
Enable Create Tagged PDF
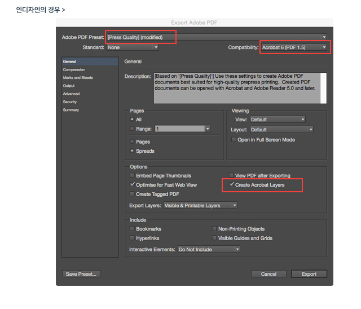pyautogui.click(x=132, y=194)
